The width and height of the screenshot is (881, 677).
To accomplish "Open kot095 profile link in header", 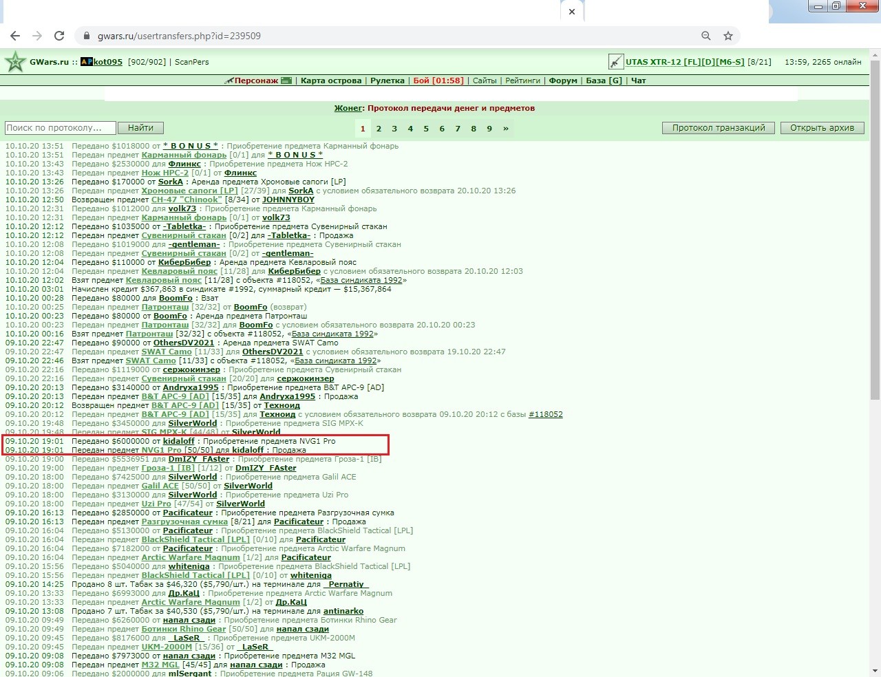I will 108,62.
